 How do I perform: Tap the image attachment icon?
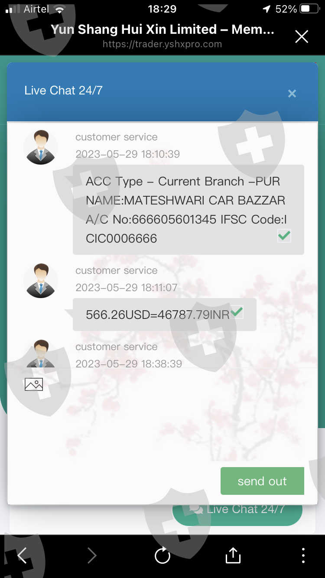tap(34, 384)
